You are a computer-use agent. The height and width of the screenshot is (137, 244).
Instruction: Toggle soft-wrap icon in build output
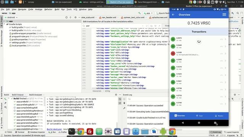120,99
